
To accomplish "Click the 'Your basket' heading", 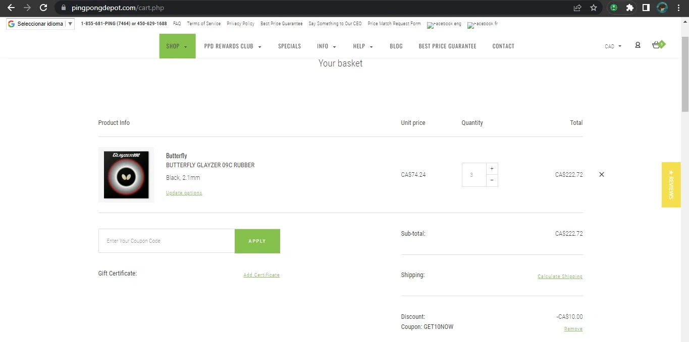I will pos(341,63).
